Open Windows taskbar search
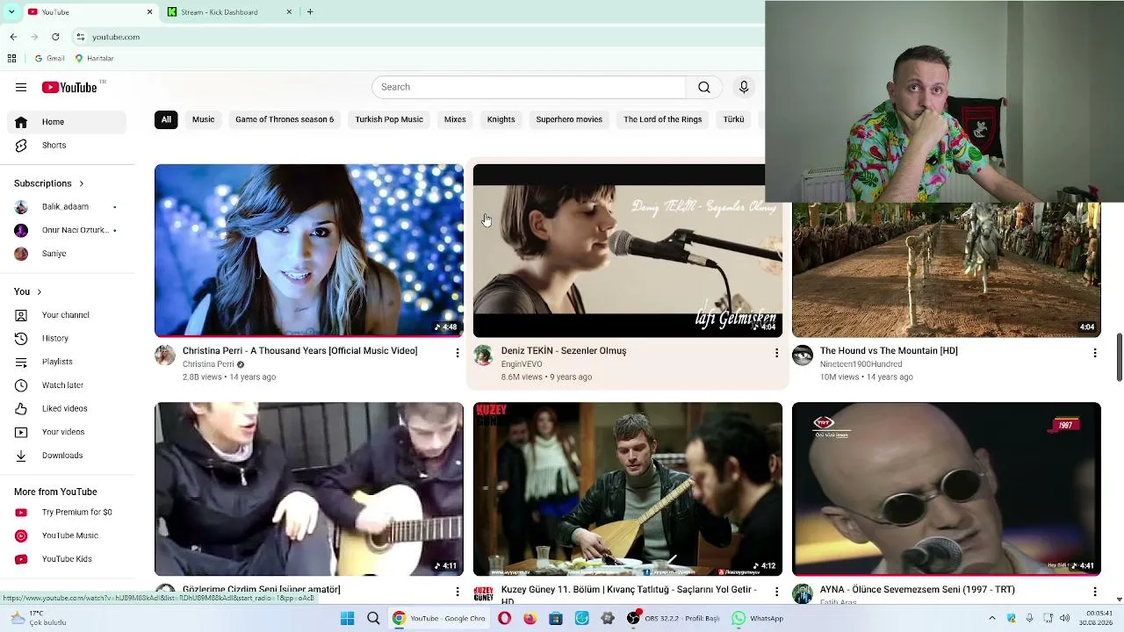 [373, 619]
